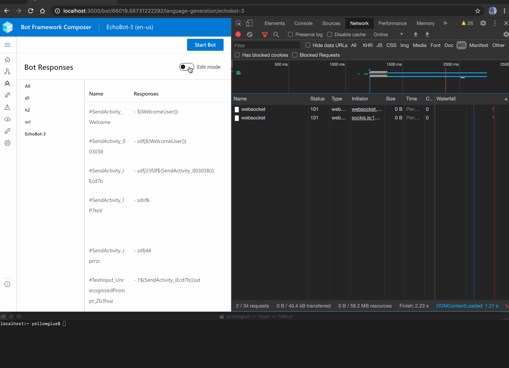This screenshot has width=509, height=368.
Task: Bookmark this page with star icon
Action: 478,11
